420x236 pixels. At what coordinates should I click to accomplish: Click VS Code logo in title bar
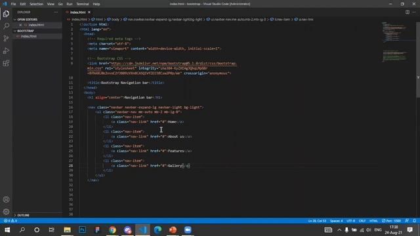tap(5, 4)
